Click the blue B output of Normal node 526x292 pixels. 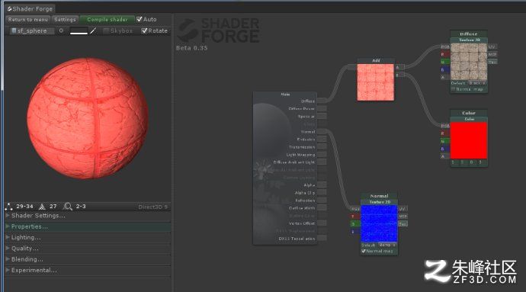coord(355,232)
